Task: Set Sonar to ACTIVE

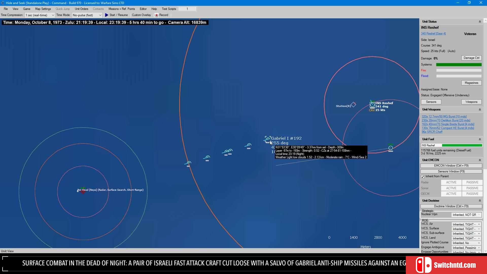Action: pos(451,188)
